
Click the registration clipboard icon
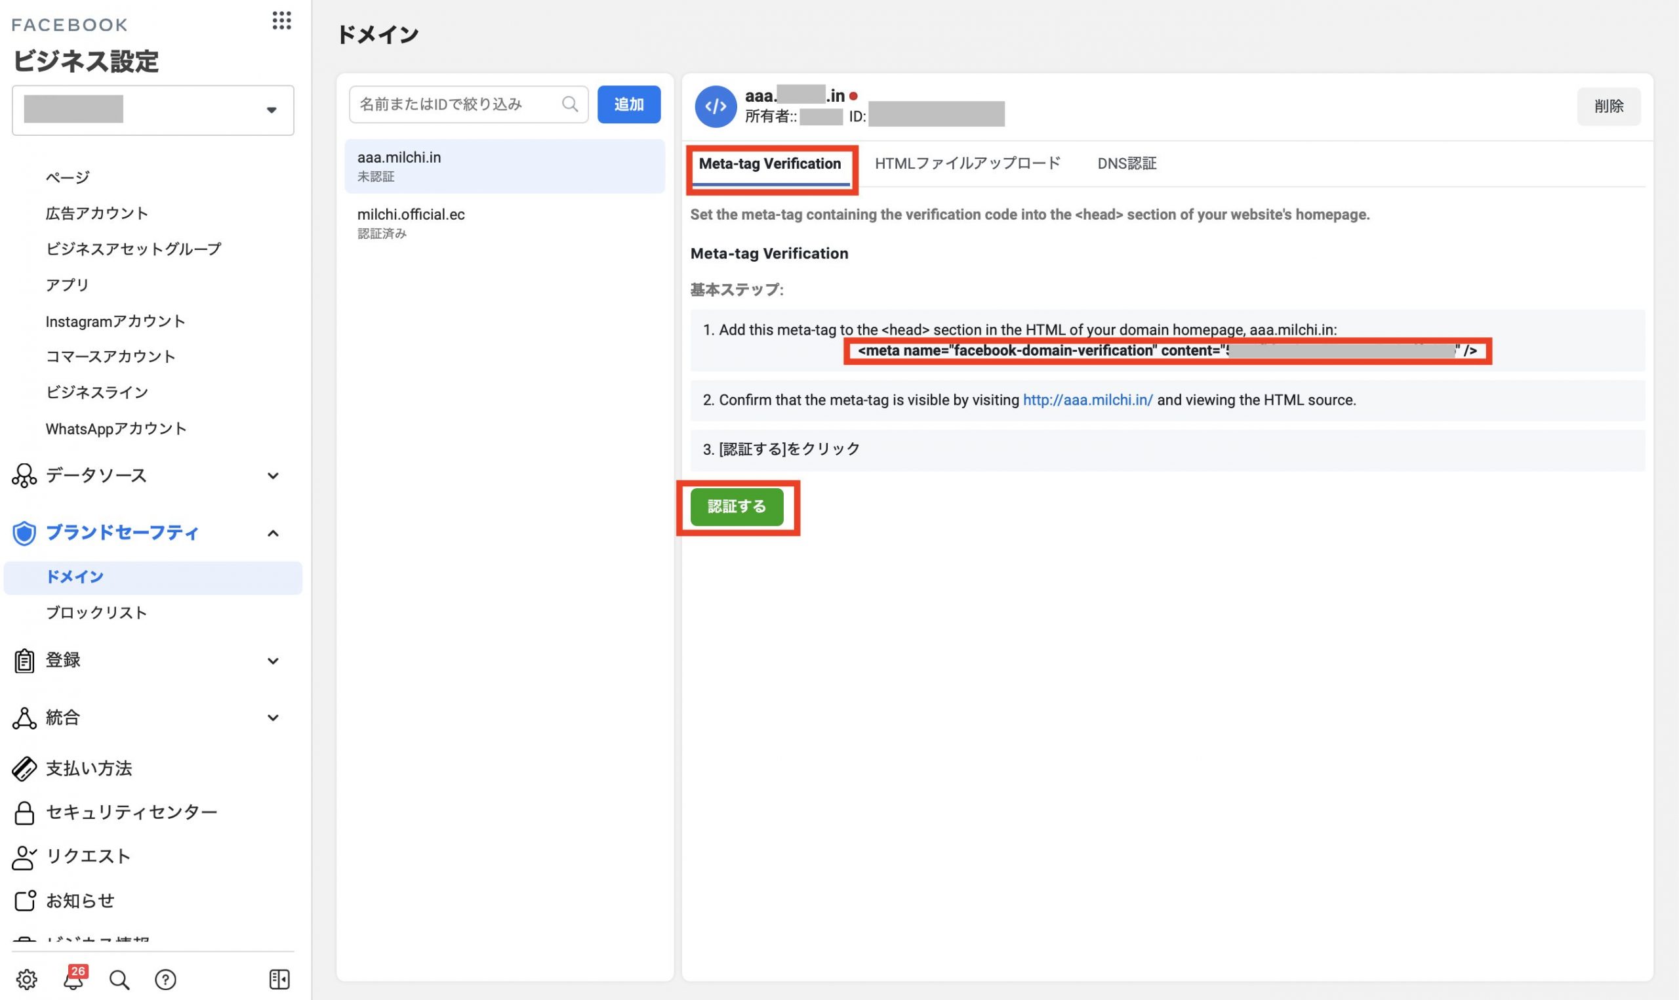click(x=24, y=661)
